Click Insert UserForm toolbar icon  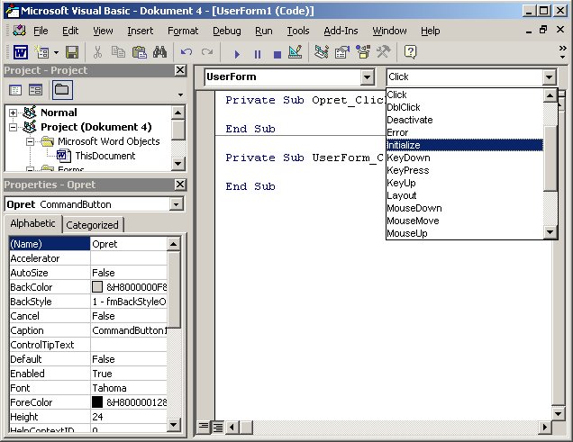41,52
